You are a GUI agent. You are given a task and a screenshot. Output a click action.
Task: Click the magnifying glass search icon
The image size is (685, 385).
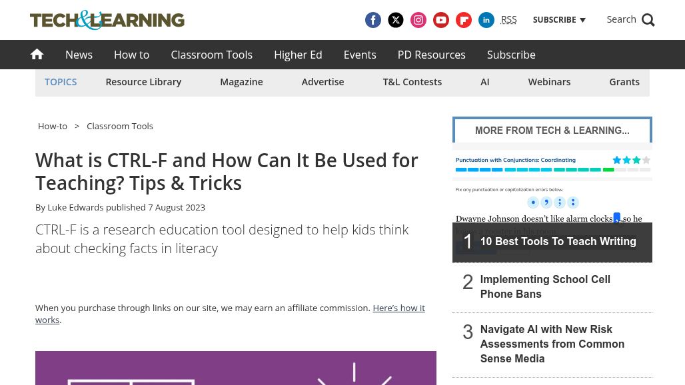[648, 20]
